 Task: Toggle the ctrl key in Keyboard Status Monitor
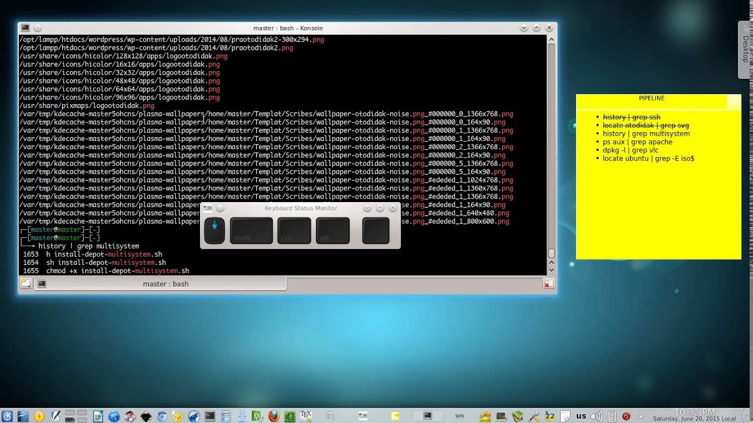pyautogui.click(x=294, y=230)
